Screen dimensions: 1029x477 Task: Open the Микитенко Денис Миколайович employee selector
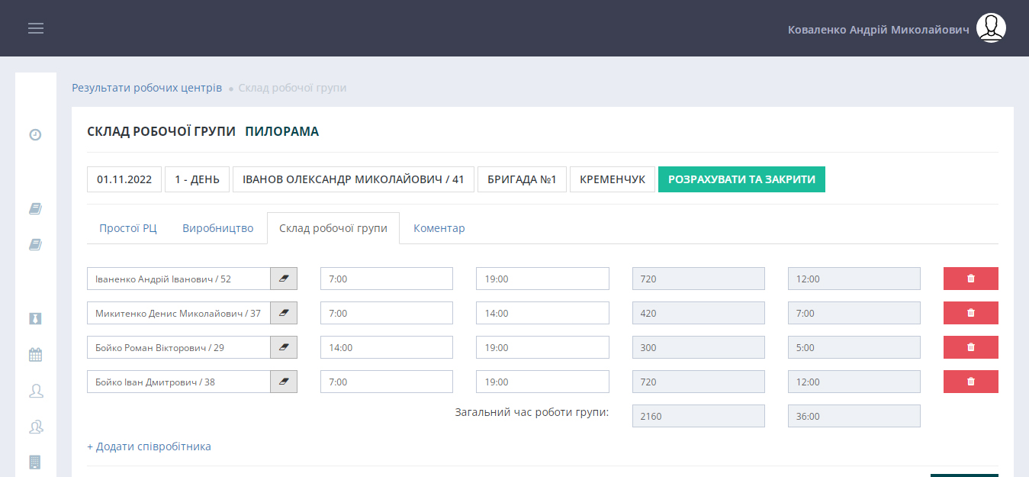click(178, 314)
